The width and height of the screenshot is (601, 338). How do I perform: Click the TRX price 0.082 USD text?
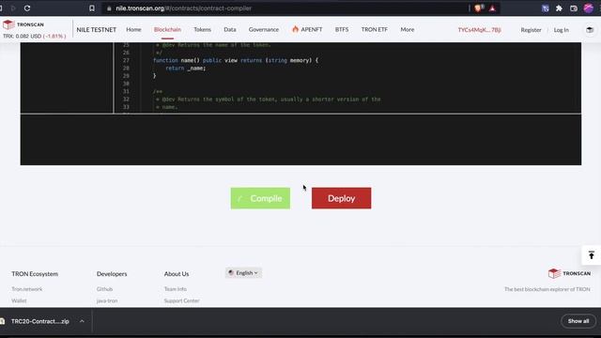point(35,36)
